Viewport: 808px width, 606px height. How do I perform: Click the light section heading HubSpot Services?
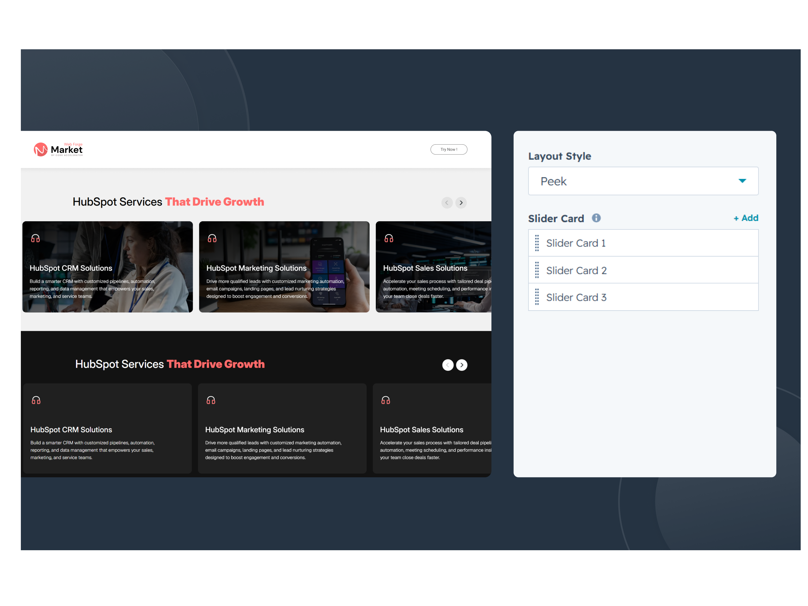(x=117, y=202)
